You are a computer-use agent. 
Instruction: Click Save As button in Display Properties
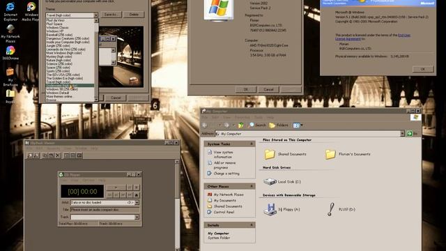click(x=111, y=14)
